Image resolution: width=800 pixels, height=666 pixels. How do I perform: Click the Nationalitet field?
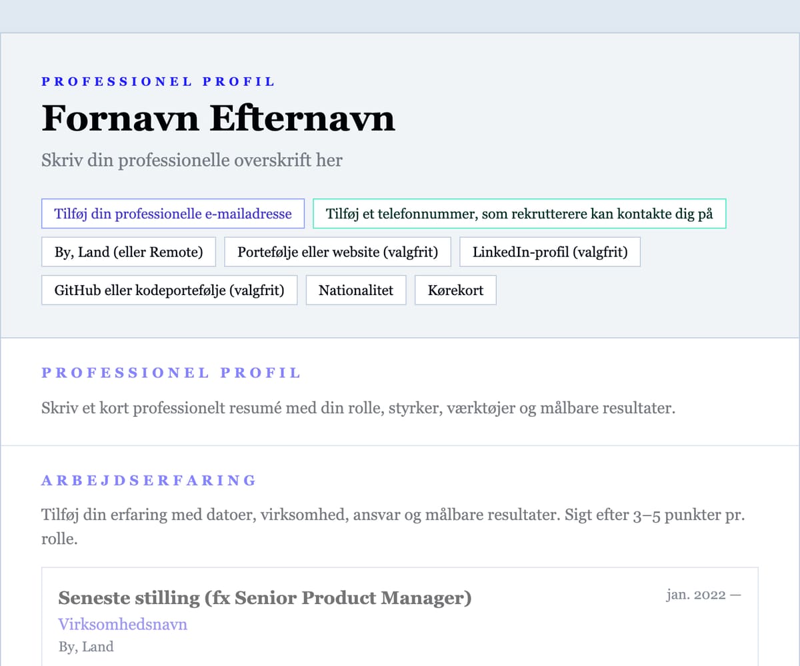point(356,290)
